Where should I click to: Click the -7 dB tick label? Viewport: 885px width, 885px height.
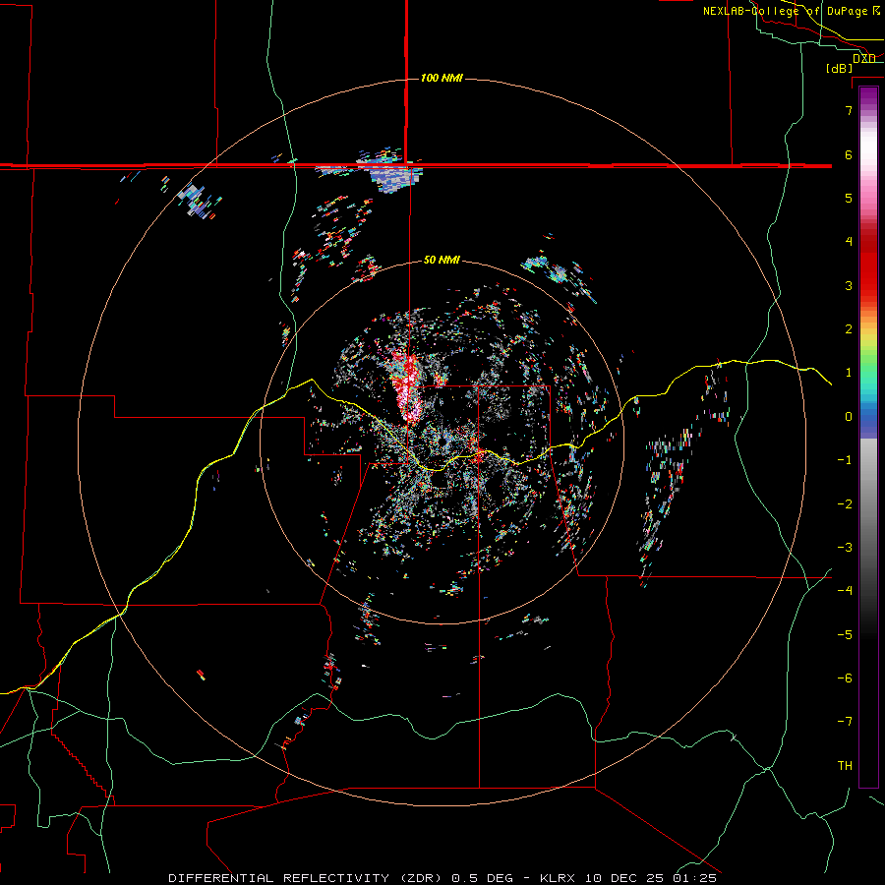click(x=845, y=722)
